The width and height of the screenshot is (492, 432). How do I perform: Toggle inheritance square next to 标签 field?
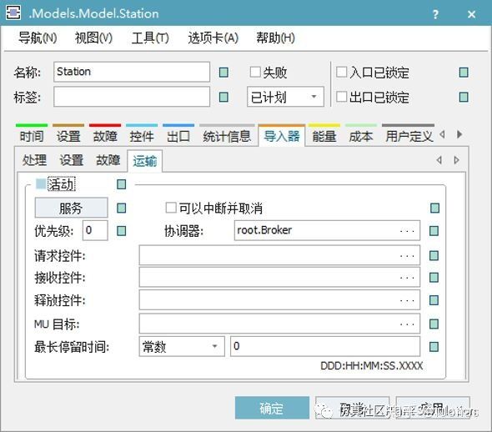click(x=223, y=97)
